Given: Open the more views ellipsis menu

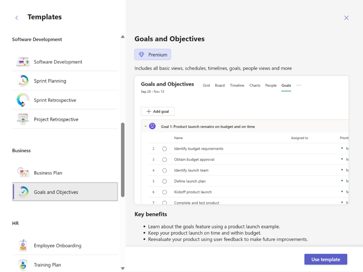Looking at the screenshot, I should pos(299,85).
